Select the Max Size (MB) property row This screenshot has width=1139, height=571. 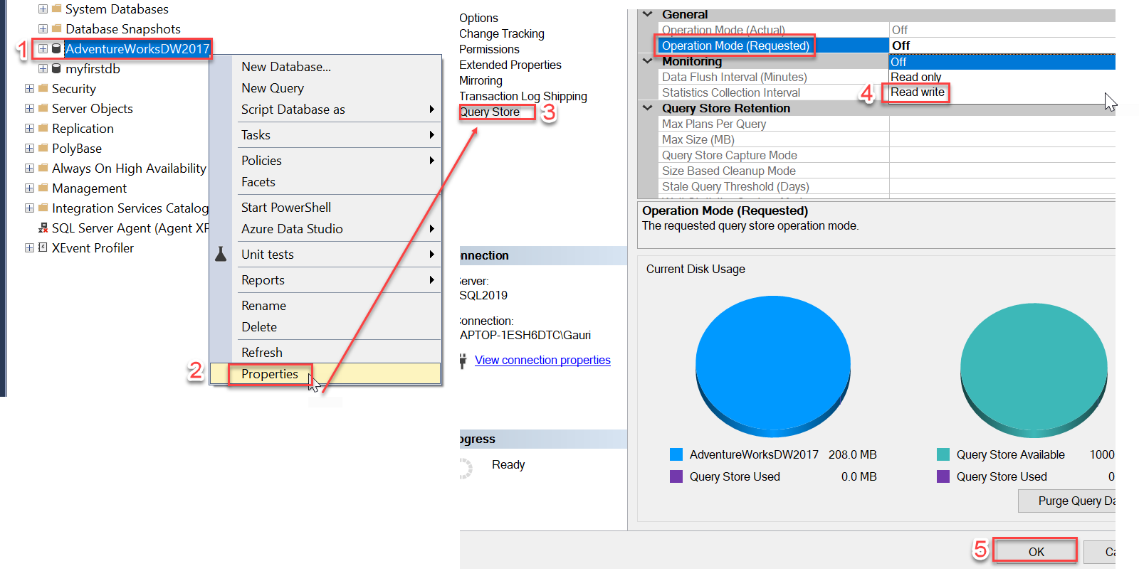(x=887, y=139)
